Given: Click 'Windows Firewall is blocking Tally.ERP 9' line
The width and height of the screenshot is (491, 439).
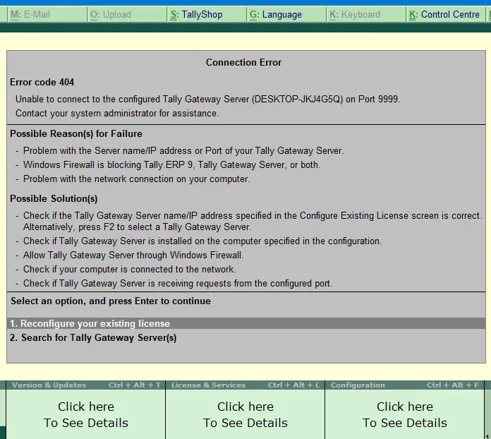Looking at the screenshot, I should pos(172,165).
